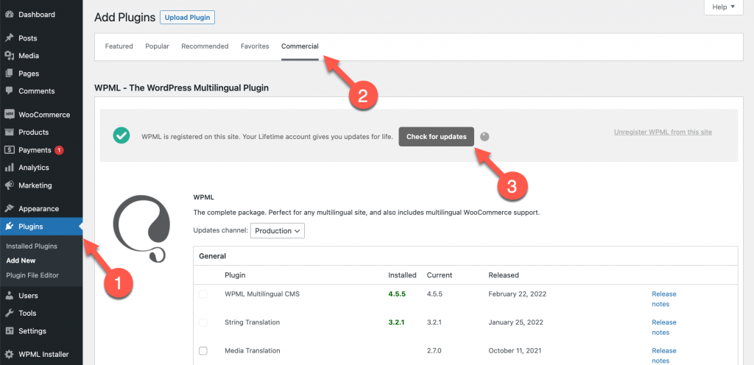Click the Check for updates button
Image resolution: width=754 pixels, height=365 pixels.
(437, 136)
